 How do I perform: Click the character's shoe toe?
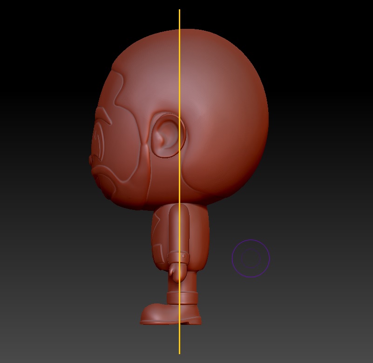tap(153, 314)
